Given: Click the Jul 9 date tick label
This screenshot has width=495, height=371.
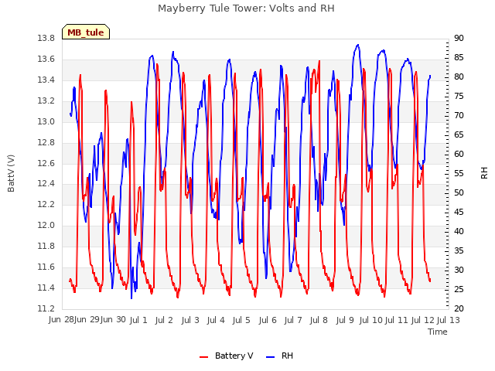Looking at the screenshot, I should (345, 320).
